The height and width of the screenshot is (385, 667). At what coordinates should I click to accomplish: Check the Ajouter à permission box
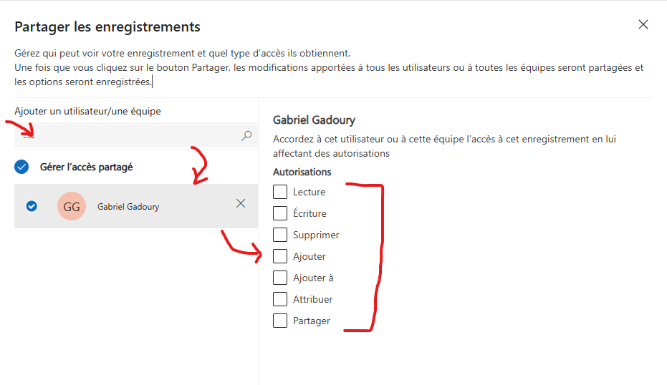280,278
